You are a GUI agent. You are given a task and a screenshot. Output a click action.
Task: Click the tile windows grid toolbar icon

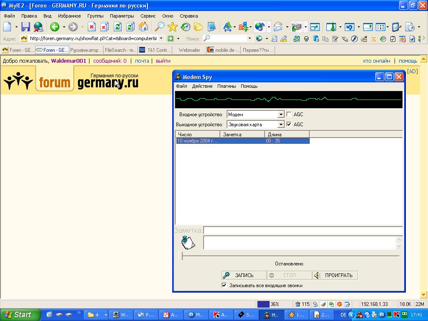(380, 27)
